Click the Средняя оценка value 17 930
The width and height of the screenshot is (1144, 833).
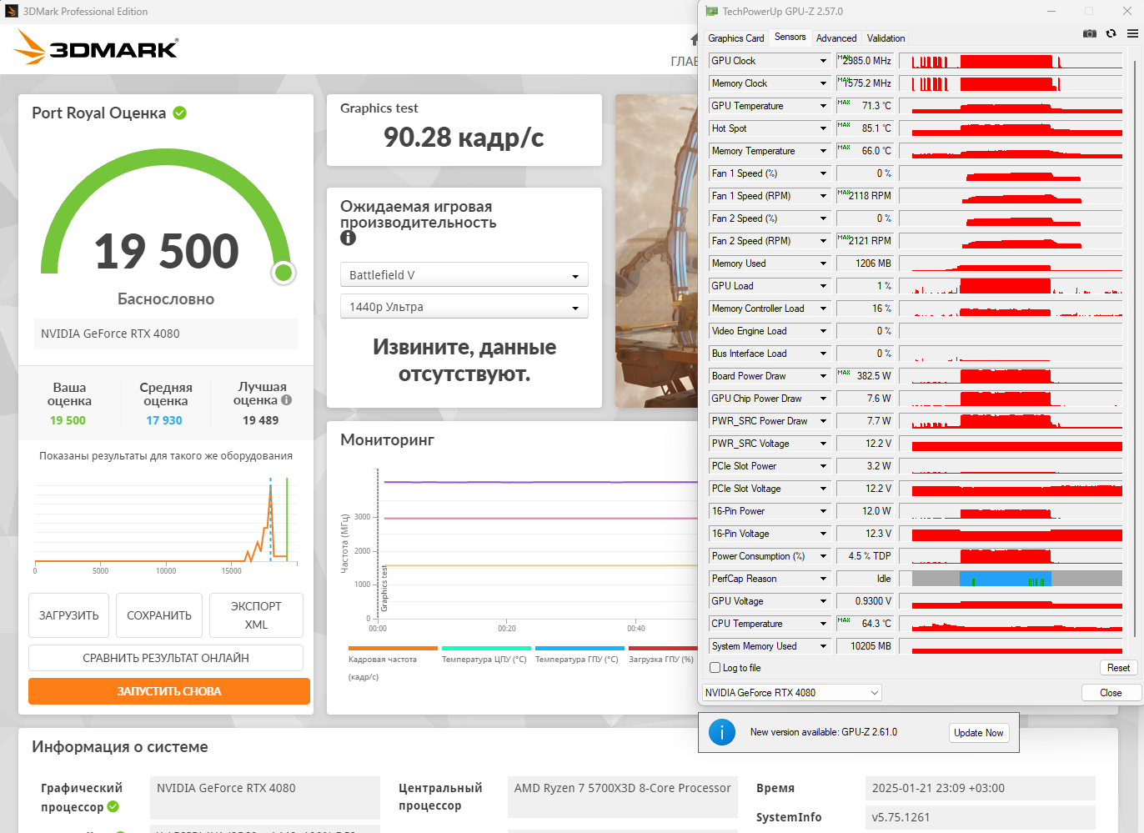coord(164,420)
